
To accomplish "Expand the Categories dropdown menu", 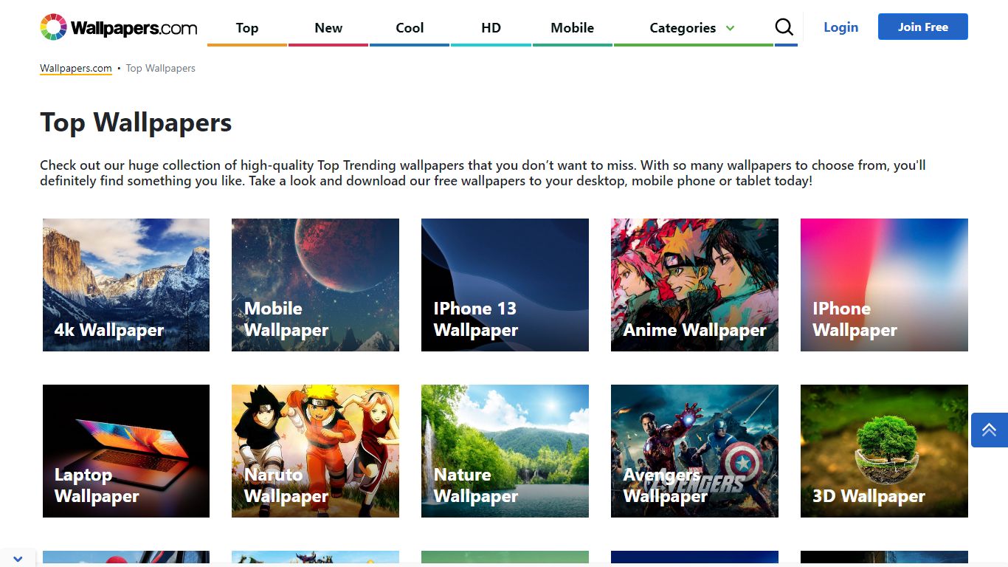I will pos(692,28).
